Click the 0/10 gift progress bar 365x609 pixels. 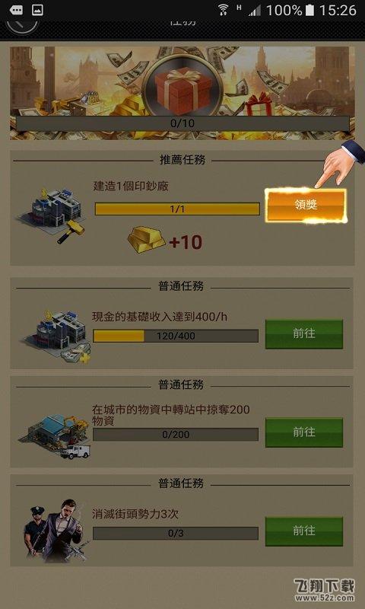(182, 123)
